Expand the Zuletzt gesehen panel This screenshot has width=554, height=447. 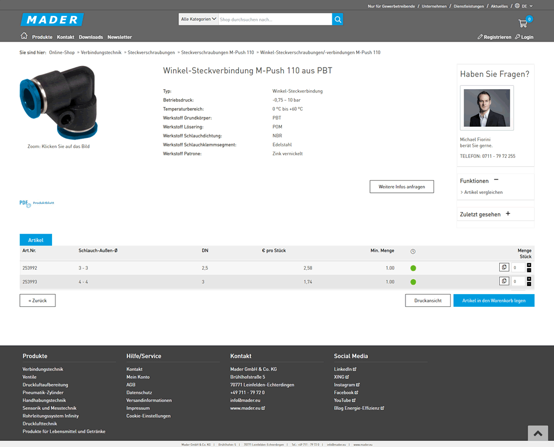[508, 213]
